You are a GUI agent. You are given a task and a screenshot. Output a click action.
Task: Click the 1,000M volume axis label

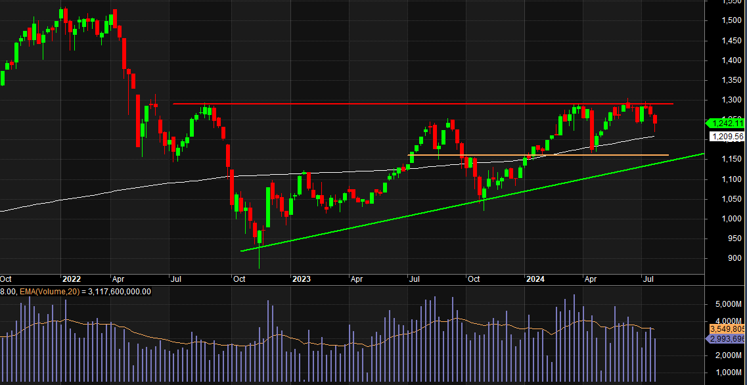point(729,373)
